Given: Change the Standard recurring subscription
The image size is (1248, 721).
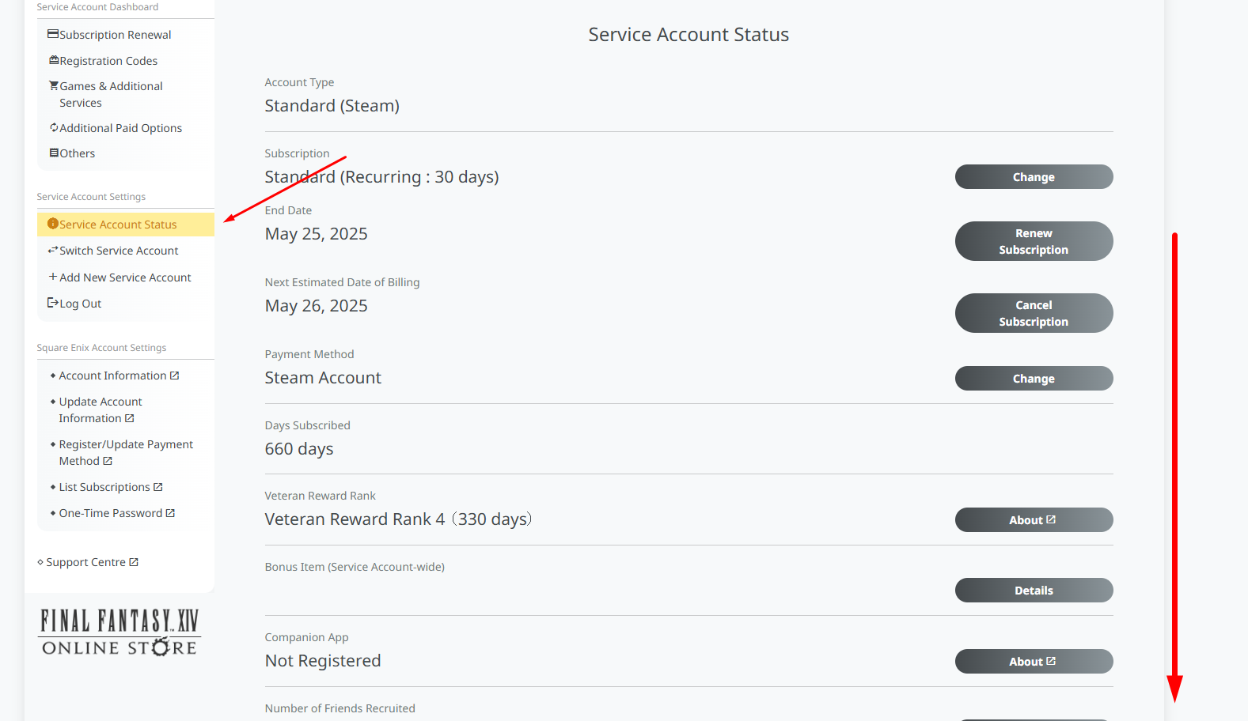Looking at the screenshot, I should click(1033, 177).
